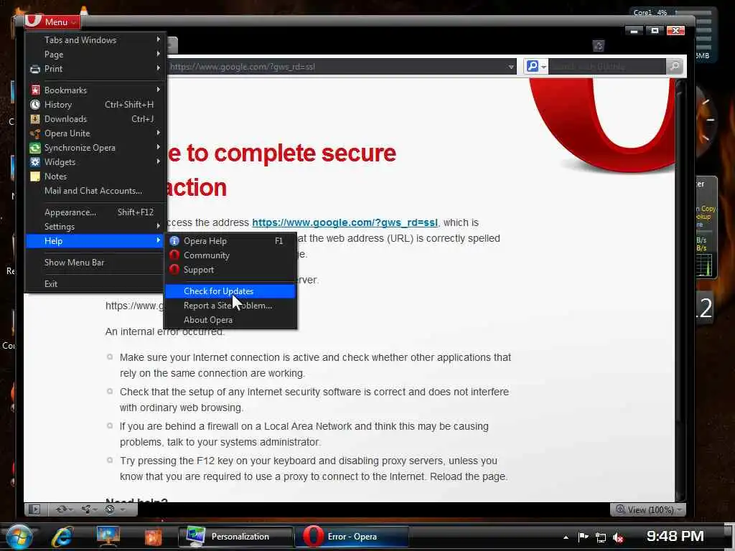The width and height of the screenshot is (735, 551).
Task: Click the Widgets gear icon
Action: click(35, 162)
